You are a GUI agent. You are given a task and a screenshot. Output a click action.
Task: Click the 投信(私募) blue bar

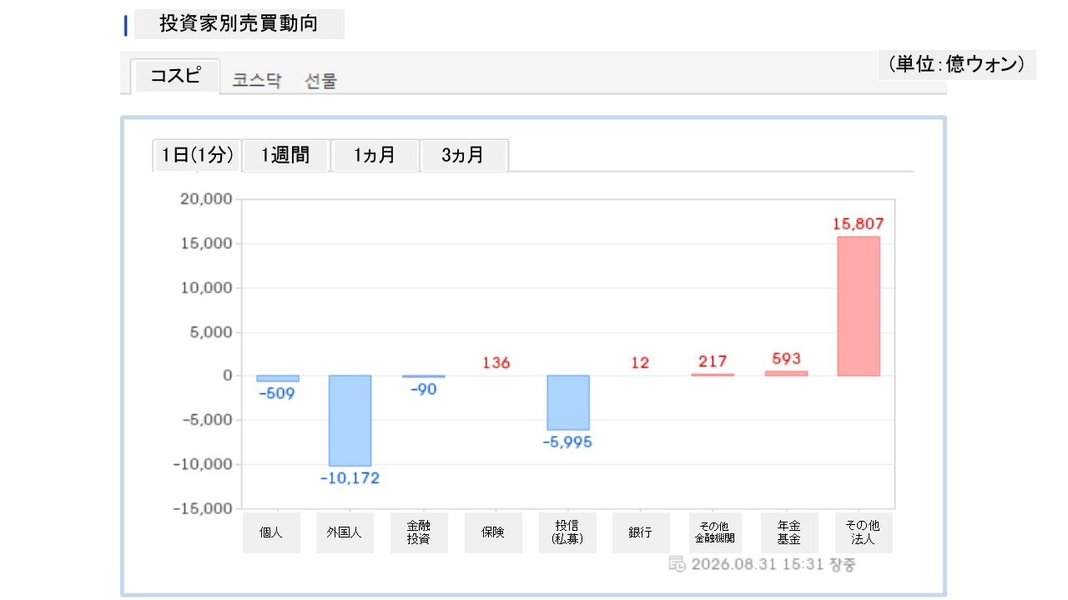[x=568, y=402]
